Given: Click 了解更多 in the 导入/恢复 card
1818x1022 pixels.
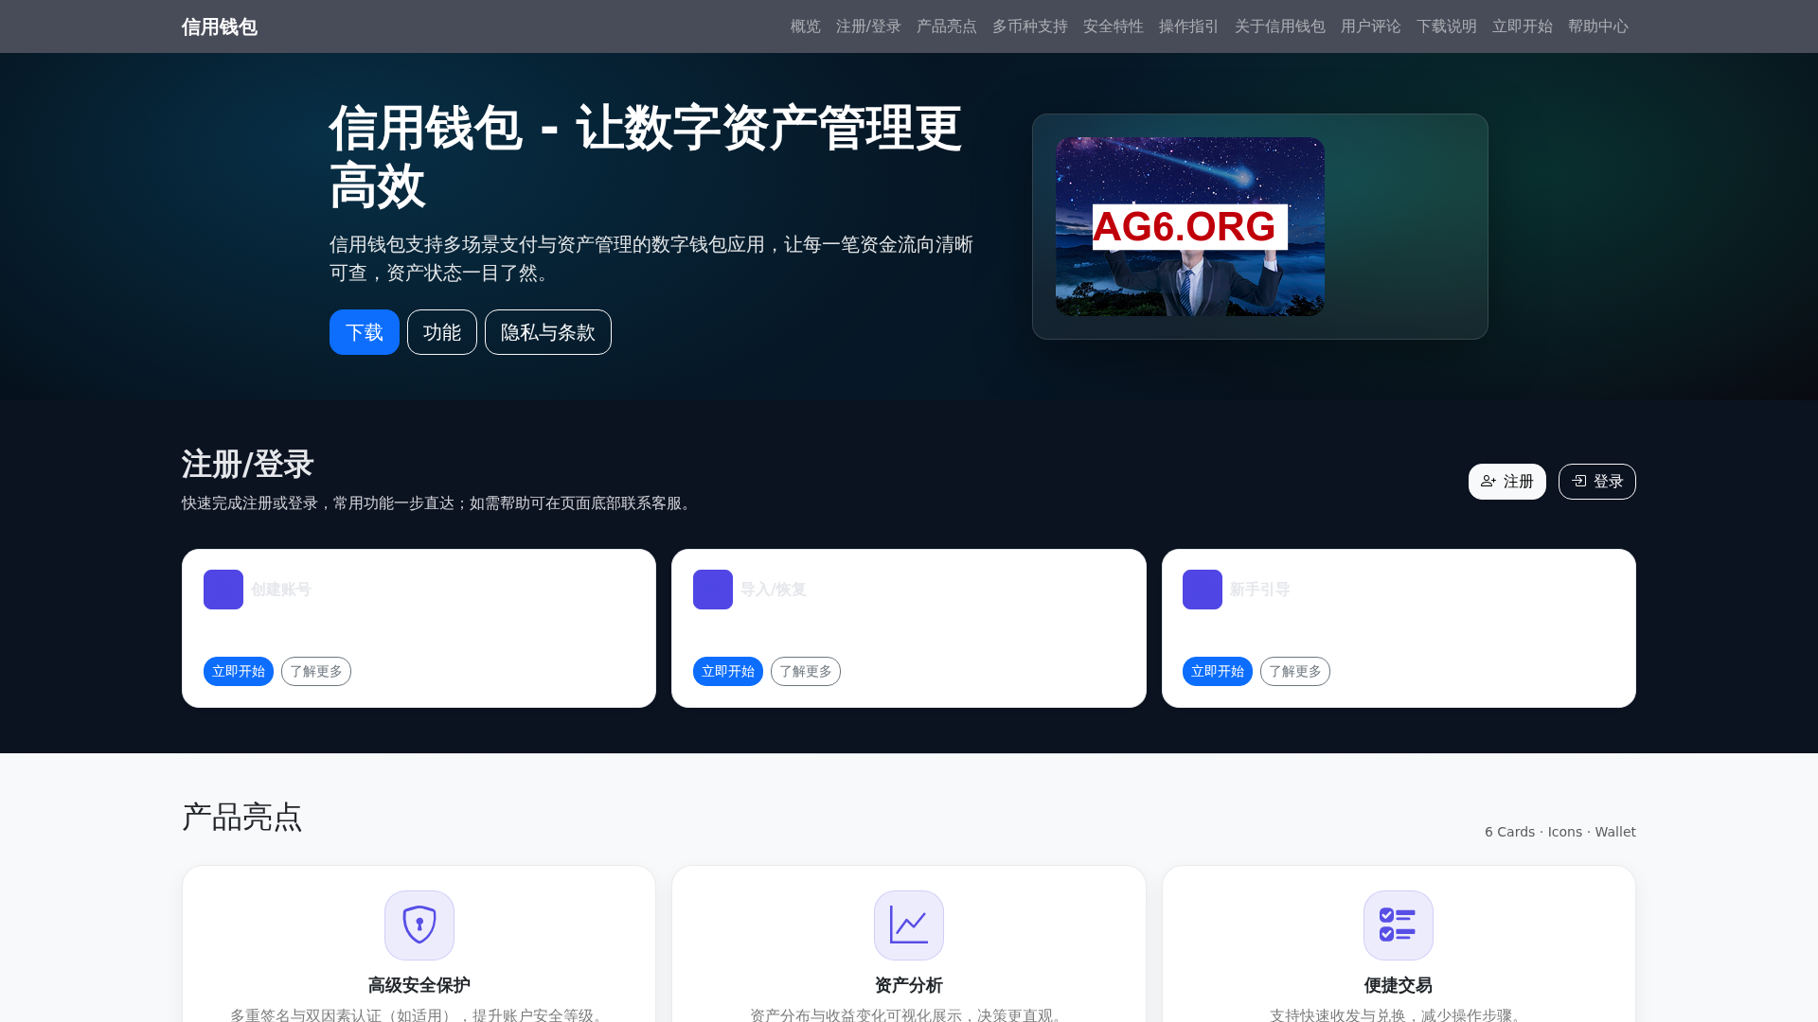Looking at the screenshot, I should coord(806,672).
